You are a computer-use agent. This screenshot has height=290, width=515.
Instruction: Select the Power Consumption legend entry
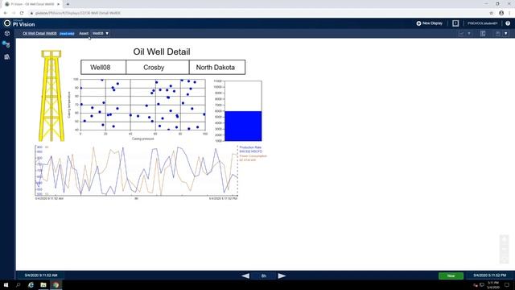coord(253,158)
